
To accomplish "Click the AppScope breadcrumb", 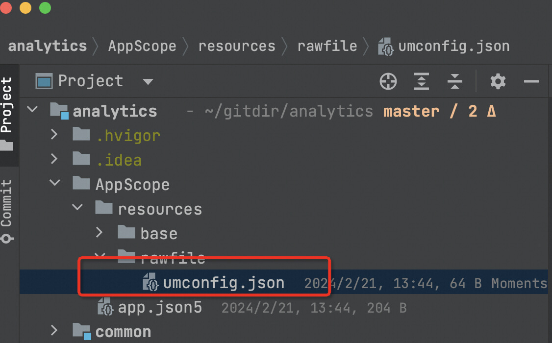I will click(x=142, y=46).
